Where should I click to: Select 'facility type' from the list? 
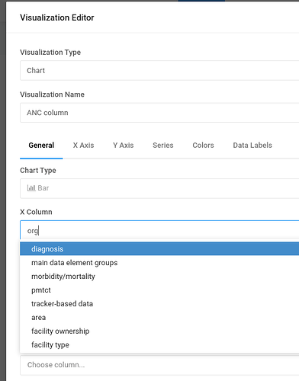[159, 345]
